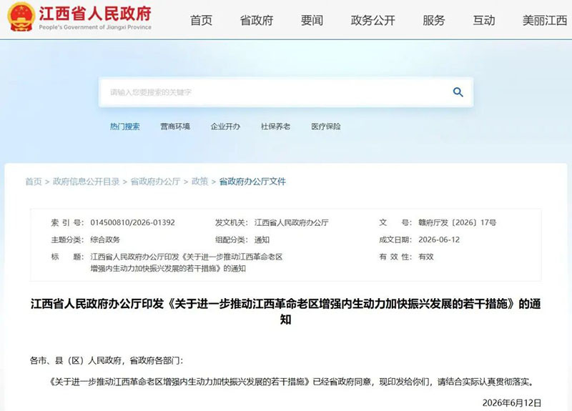The height and width of the screenshot is (411, 572).
Task: Open the 省政府 navigation menu
Action: coord(257,20)
